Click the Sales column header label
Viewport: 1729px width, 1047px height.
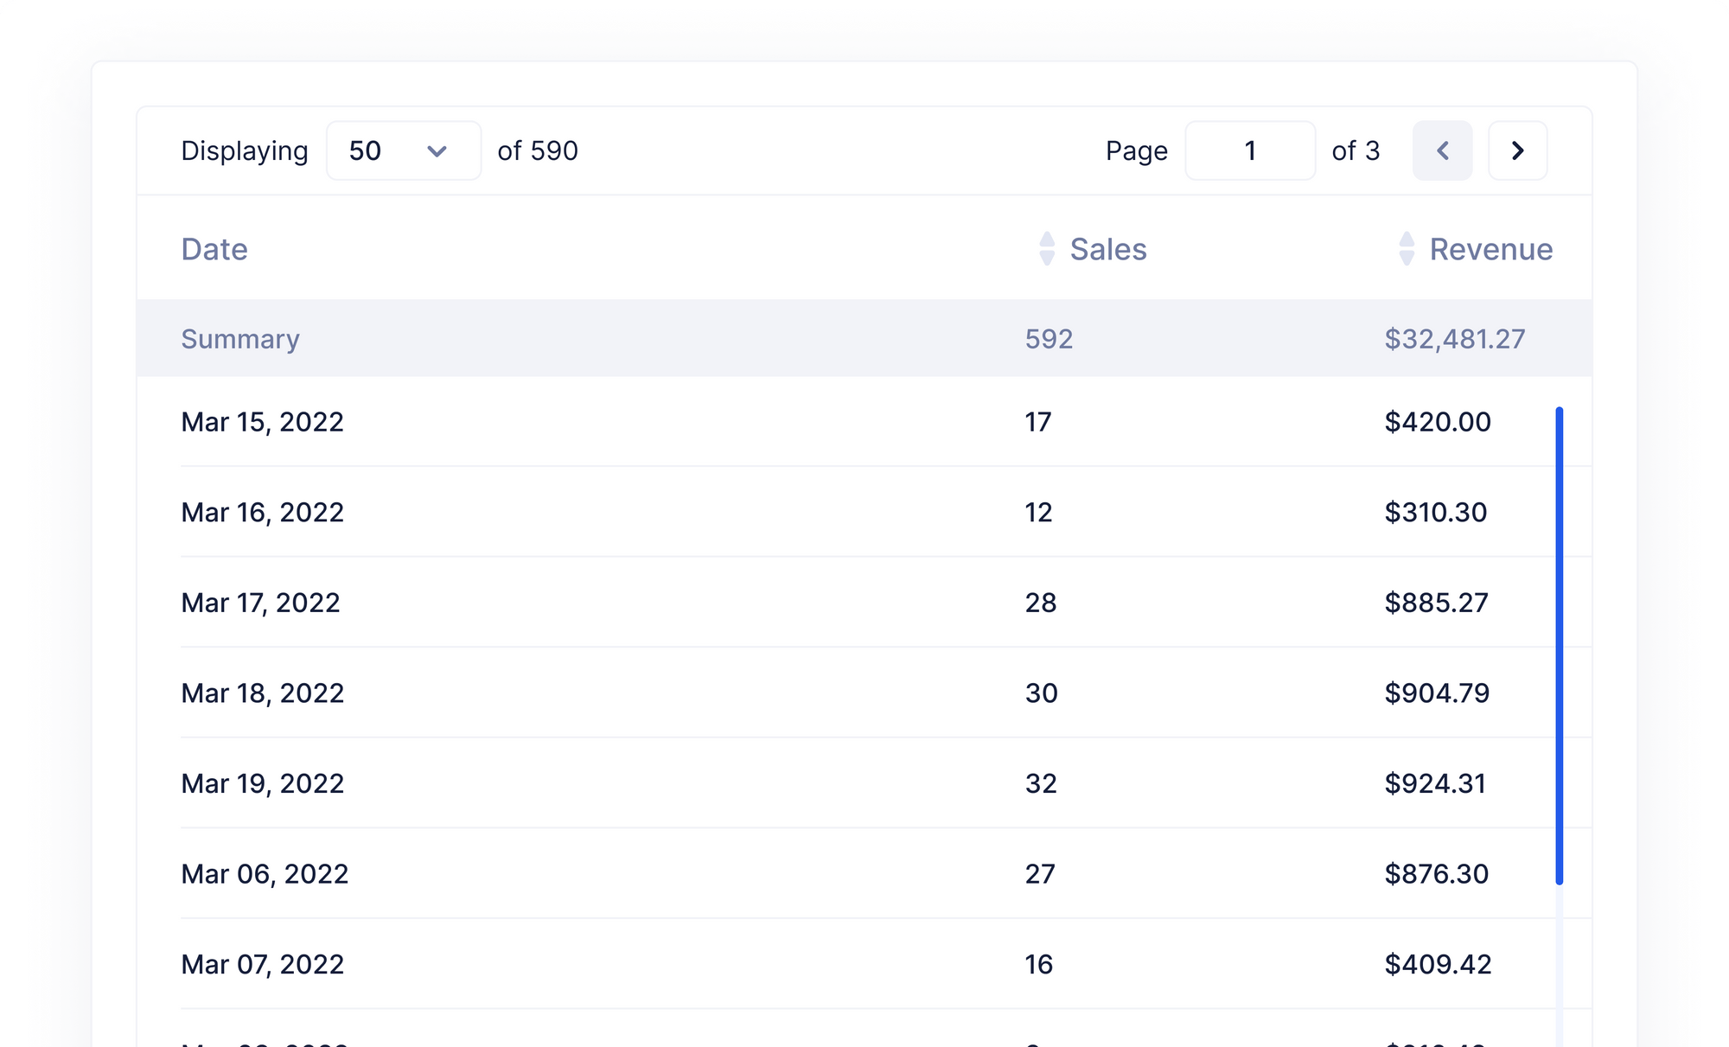(x=1108, y=250)
